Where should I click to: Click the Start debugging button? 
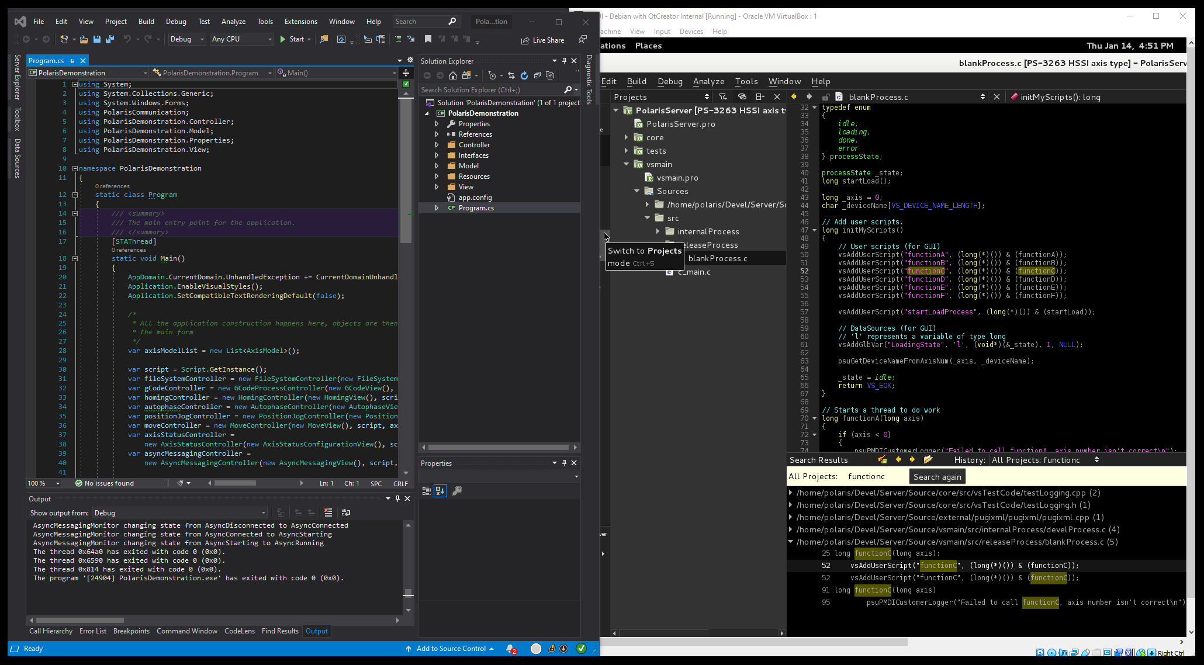click(x=292, y=39)
